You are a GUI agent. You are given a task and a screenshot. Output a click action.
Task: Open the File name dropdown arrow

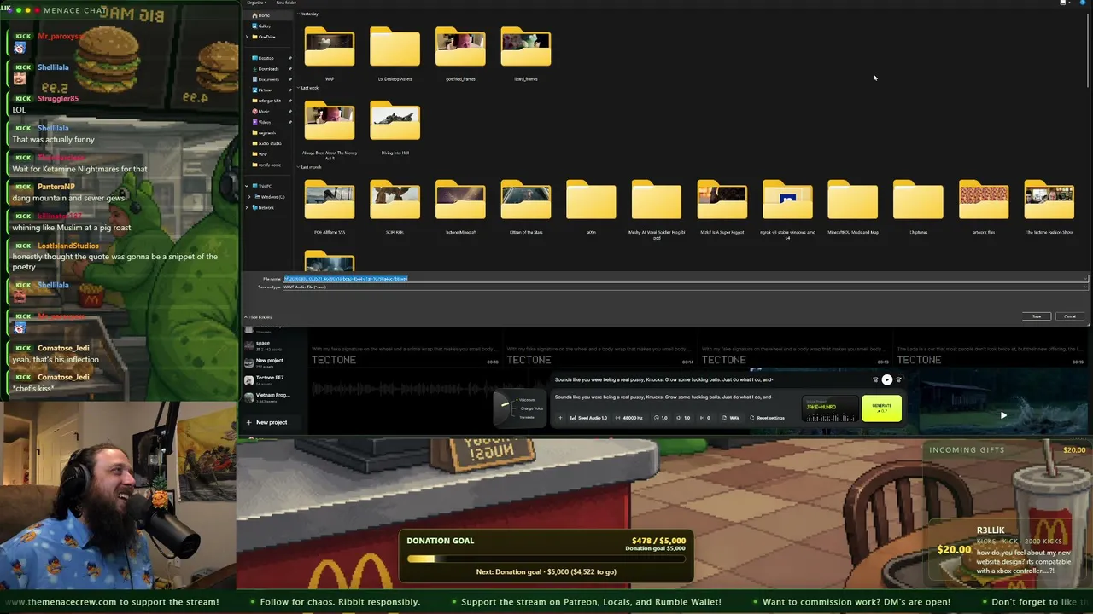[1085, 279]
